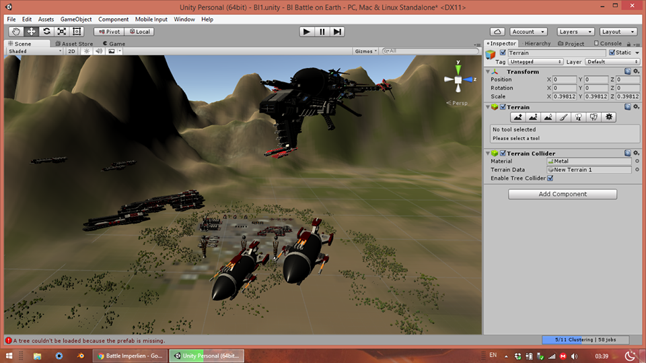Open Terrain Collider help book icon

[x=627, y=153]
